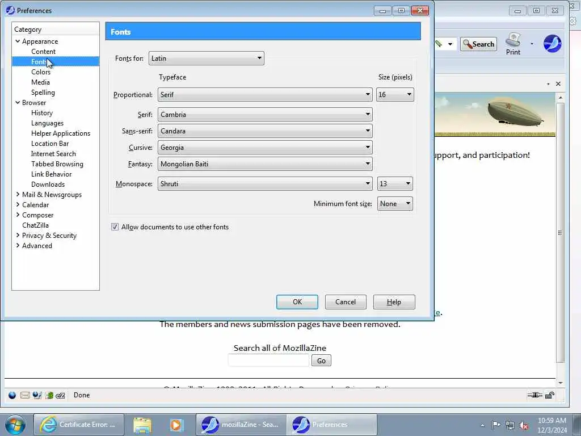Click the SeaMonkey throbber logo in the browser toolbar
This screenshot has width=581, height=436.
(x=552, y=44)
